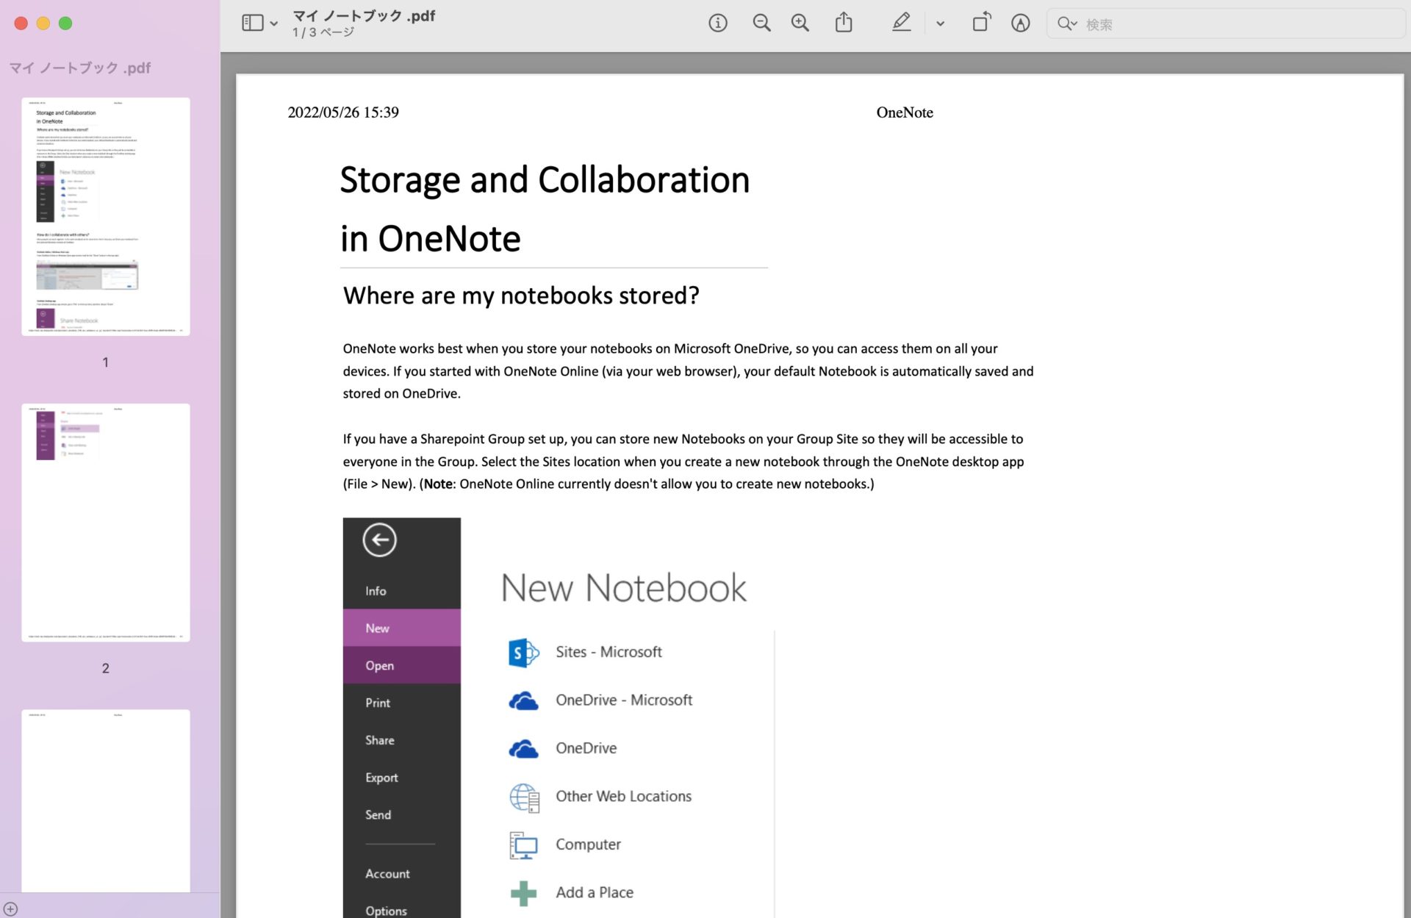Screen dimensions: 1411x918
Task: Expand the highlight color dropdown arrow
Action: click(x=940, y=24)
